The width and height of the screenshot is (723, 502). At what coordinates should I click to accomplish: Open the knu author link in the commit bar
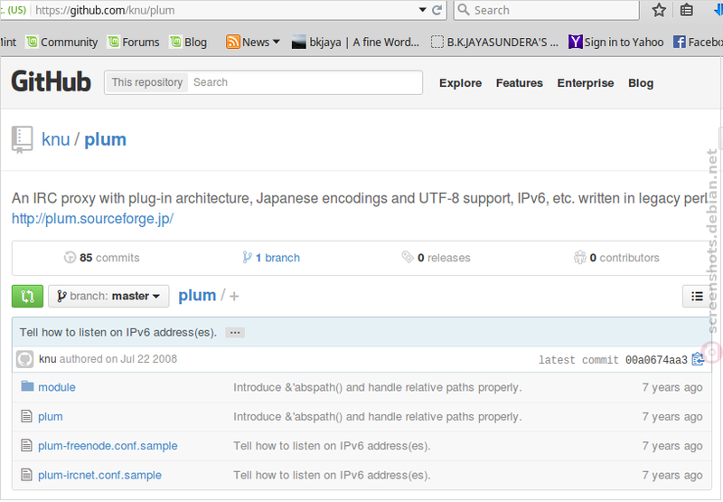point(48,359)
